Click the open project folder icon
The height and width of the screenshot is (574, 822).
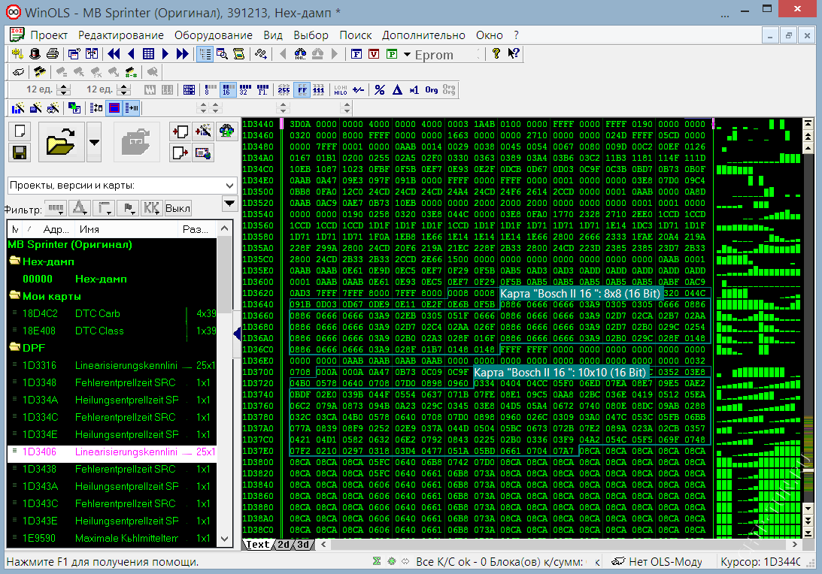(x=61, y=142)
